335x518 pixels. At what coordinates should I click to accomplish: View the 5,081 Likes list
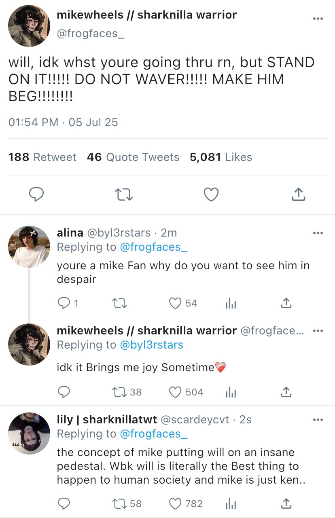(x=221, y=157)
